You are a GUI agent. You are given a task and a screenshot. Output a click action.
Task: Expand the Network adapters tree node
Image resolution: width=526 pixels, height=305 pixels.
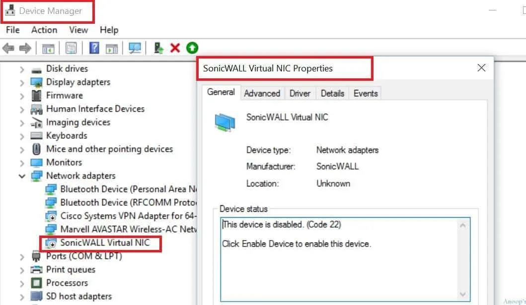(22, 176)
